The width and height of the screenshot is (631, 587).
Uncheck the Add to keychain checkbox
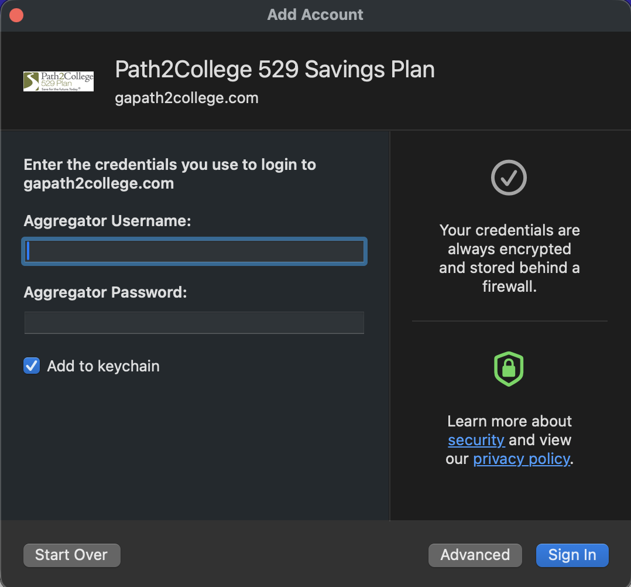[32, 366]
